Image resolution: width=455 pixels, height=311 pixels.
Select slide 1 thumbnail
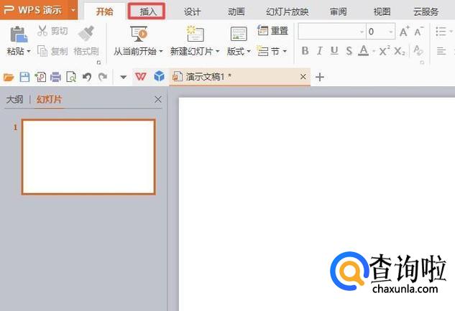tap(88, 157)
